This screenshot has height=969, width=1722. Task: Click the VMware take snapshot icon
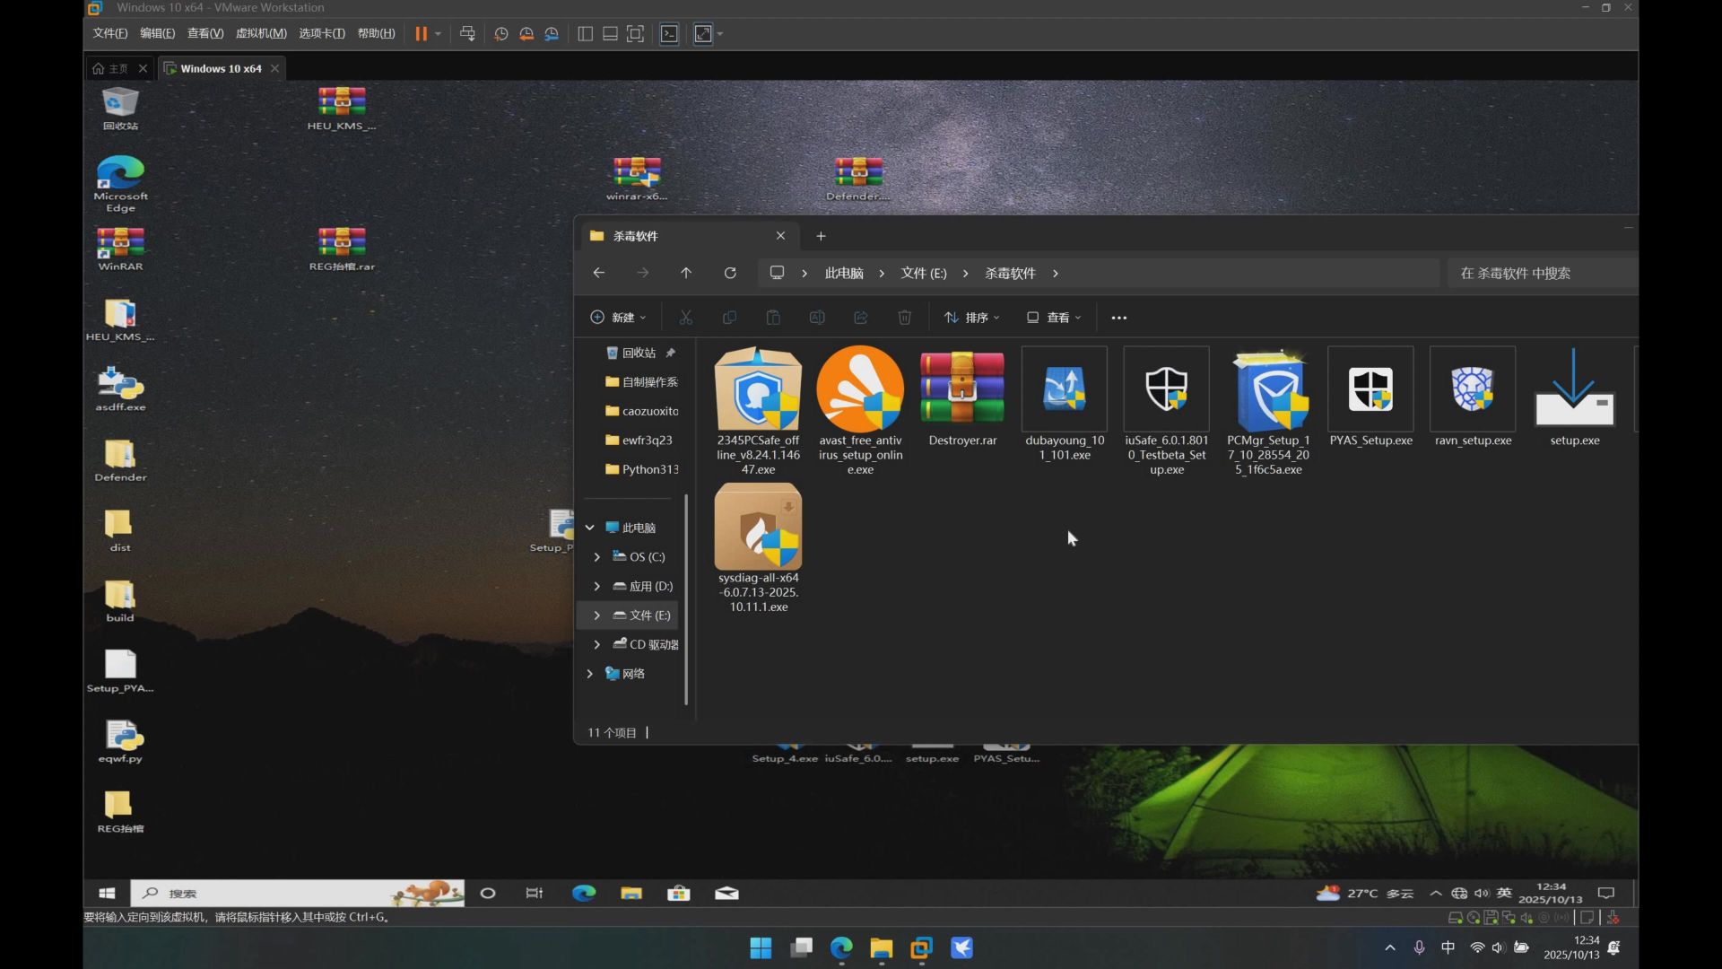[x=501, y=34]
